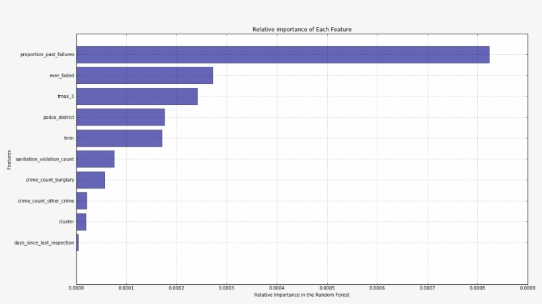Click the tmin bar
The width and height of the screenshot is (542, 304).
click(x=119, y=138)
